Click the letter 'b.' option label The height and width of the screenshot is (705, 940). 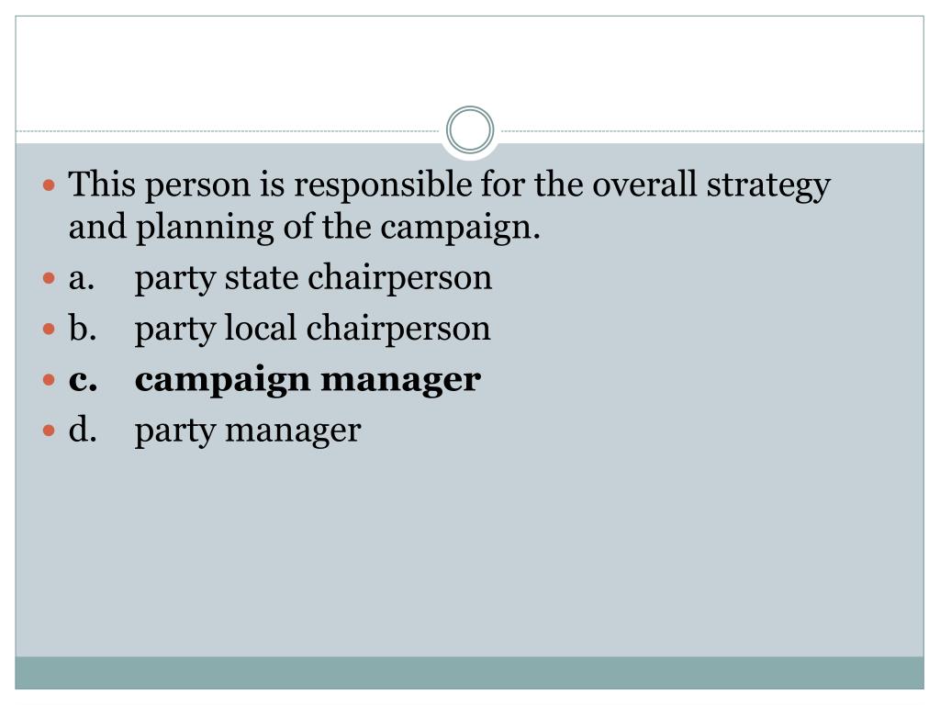point(83,328)
